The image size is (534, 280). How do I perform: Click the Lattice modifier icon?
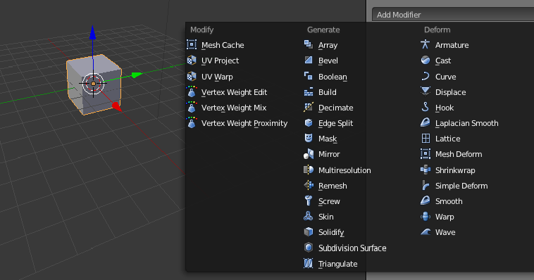[426, 139]
